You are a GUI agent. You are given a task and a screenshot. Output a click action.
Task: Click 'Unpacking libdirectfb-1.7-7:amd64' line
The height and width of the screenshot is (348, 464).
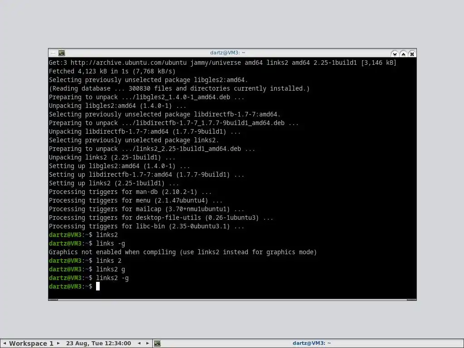pos(145,132)
